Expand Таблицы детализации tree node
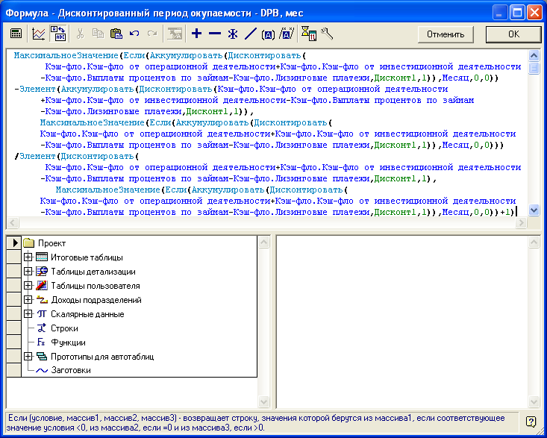The height and width of the screenshot is (438, 547). pyautogui.click(x=28, y=272)
